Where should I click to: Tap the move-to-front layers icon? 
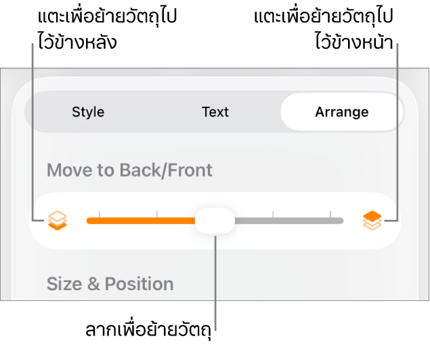[x=372, y=221]
